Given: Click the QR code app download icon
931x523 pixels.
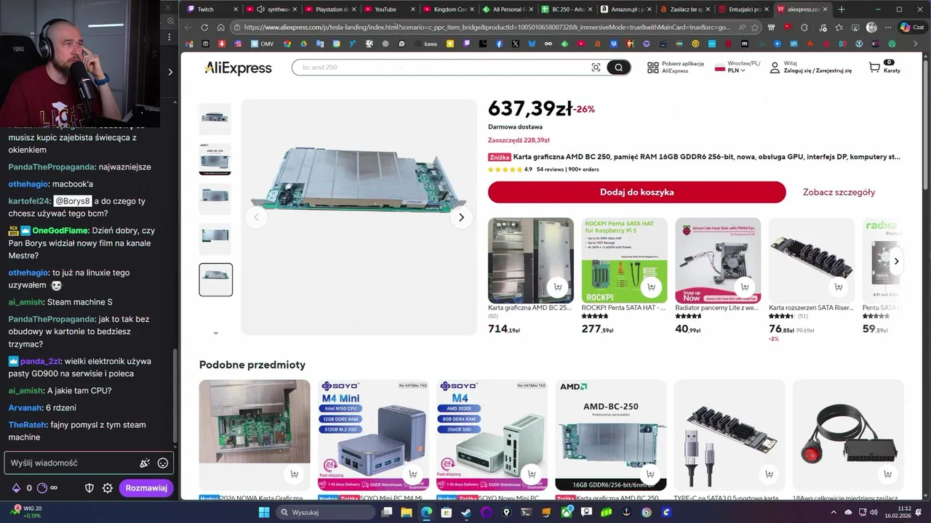Looking at the screenshot, I should [x=652, y=67].
